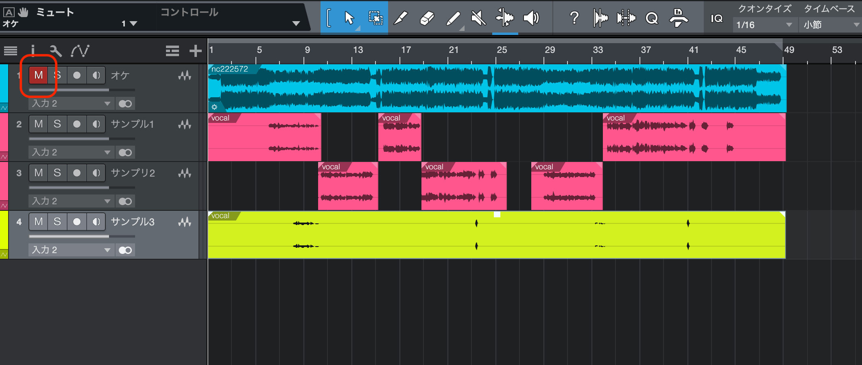The image size is (862, 365).
Task: Click the volume fader of サンプル1 track
Action: [81, 139]
